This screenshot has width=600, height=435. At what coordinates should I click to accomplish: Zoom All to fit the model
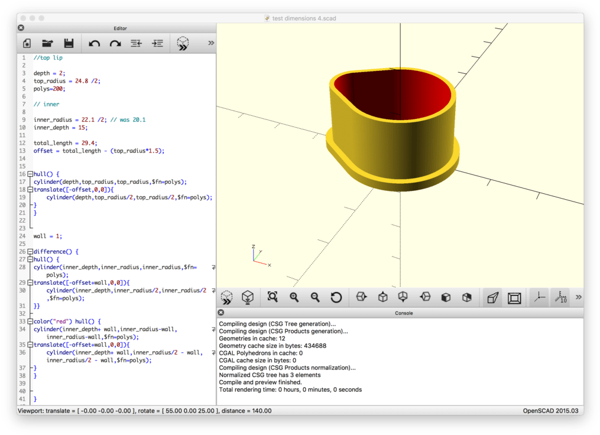(x=273, y=297)
